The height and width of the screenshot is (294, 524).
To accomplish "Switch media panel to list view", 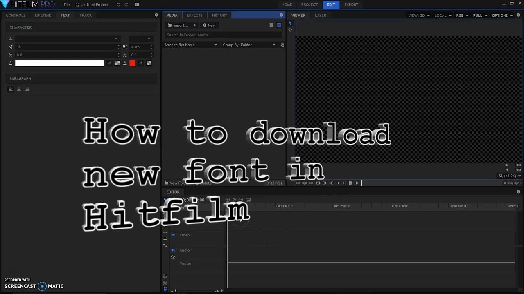I will (x=271, y=25).
